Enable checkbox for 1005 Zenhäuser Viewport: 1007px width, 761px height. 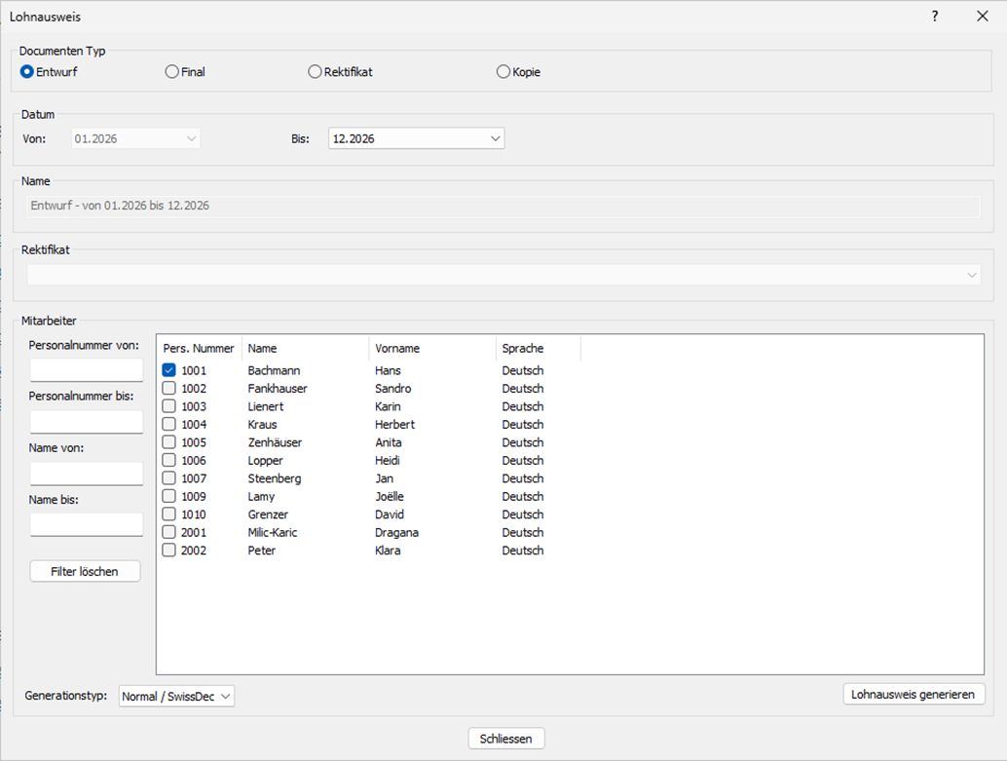pyautogui.click(x=169, y=442)
